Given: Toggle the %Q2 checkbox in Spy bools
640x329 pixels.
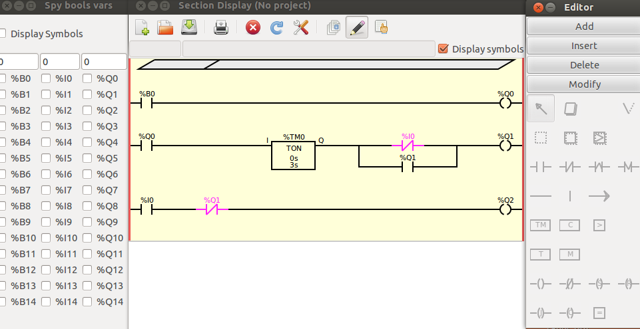Looking at the screenshot, I should coord(87,110).
